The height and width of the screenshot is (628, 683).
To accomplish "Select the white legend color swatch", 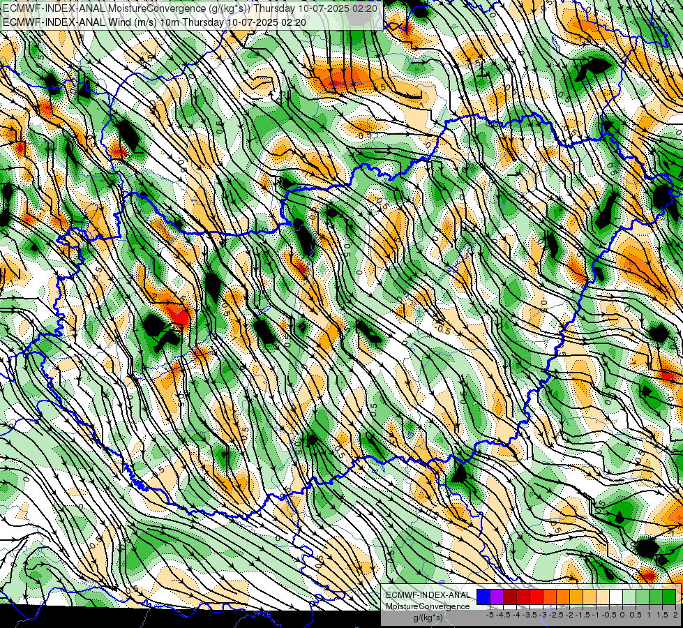I will 616,597.
